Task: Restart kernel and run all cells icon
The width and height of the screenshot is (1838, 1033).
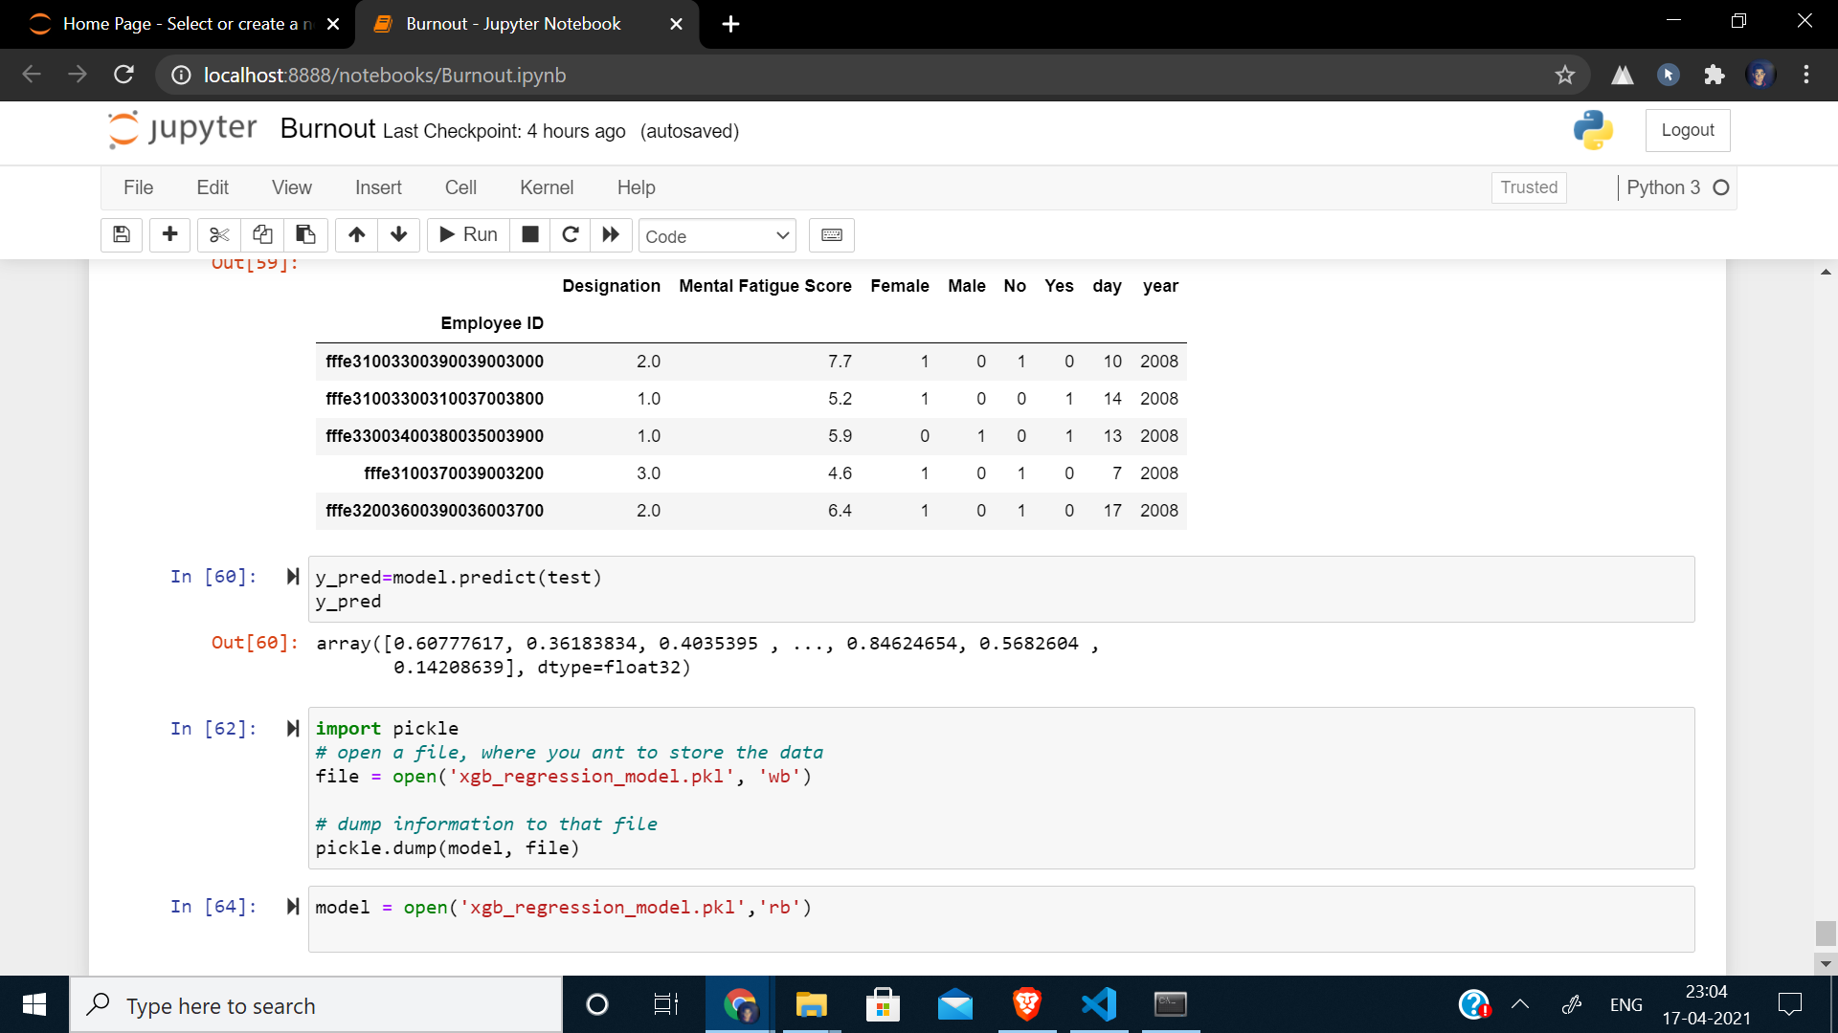Action: coord(611,235)
